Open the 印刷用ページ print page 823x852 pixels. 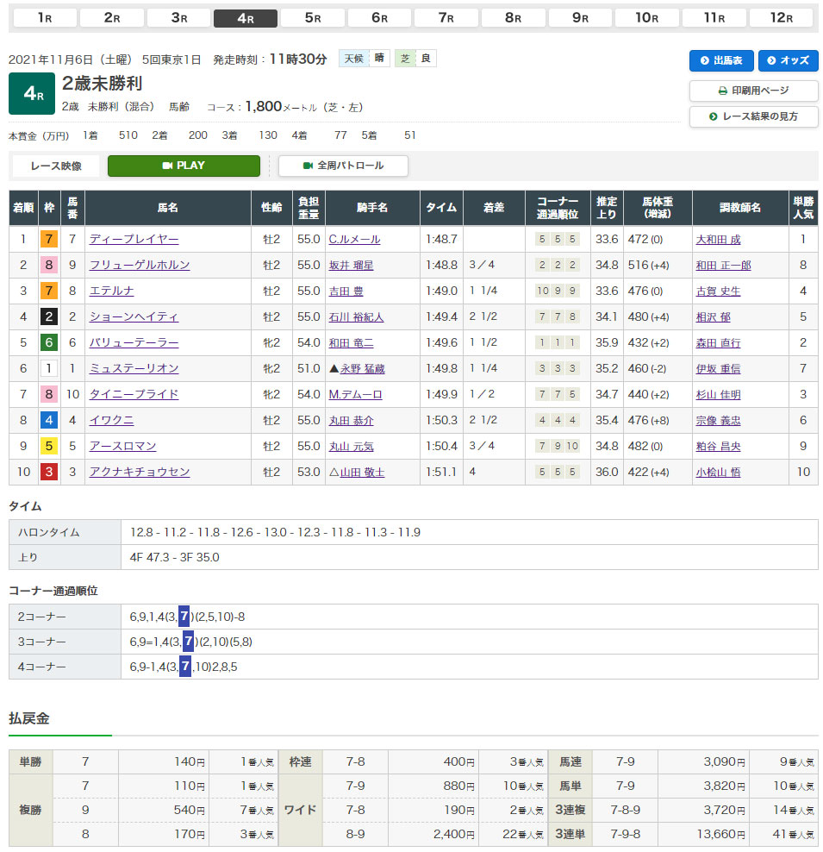753,91
